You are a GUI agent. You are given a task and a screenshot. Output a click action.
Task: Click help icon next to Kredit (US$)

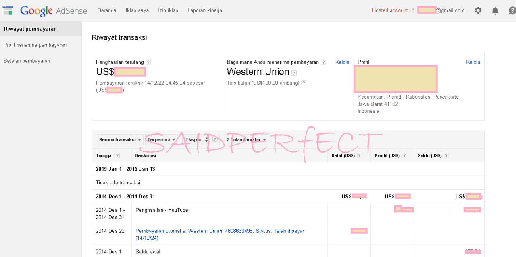[x=404, y=155]
